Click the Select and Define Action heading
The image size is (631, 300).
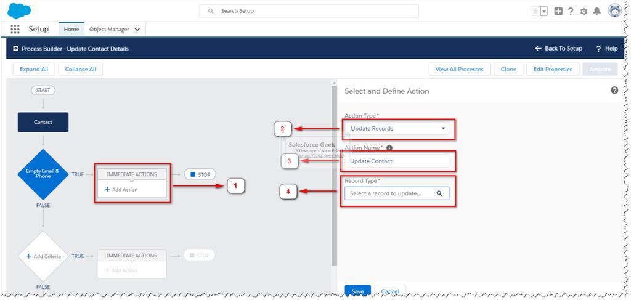[387, 91]
